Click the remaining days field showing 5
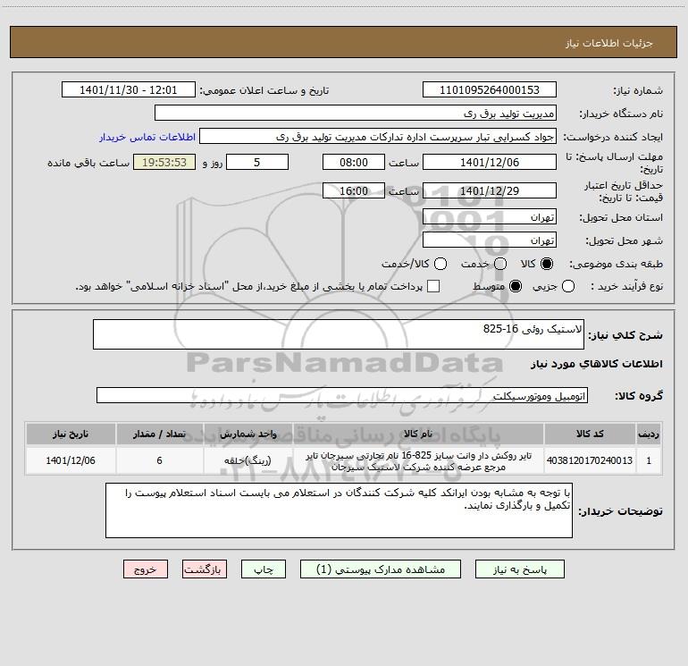This screenshot has width=688, height=666. pyautogui.click(x=257, y=162)
